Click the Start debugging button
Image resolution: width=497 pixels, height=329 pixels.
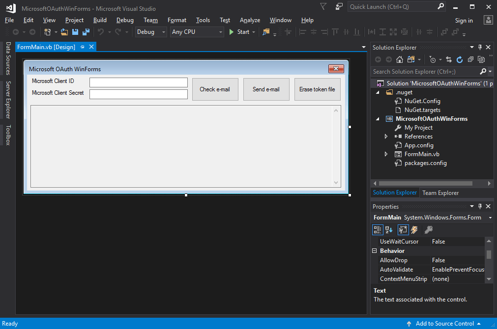[x=239, y=32]
